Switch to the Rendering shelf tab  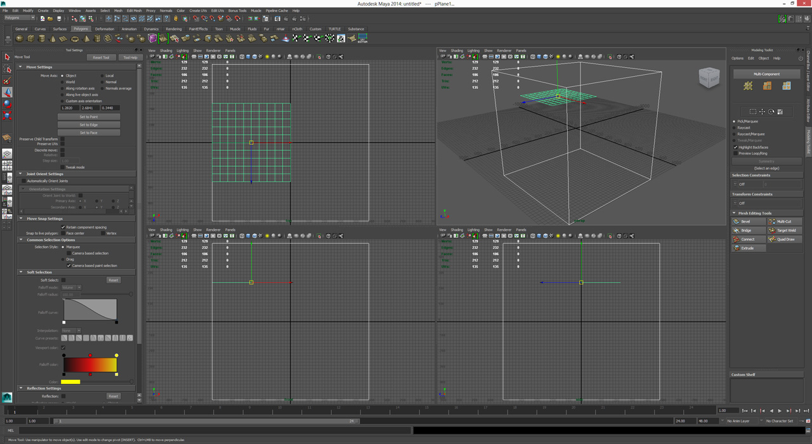[173, 29]
